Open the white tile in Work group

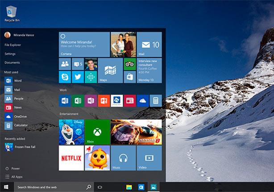pyautogui.click(x=117, y=101)
